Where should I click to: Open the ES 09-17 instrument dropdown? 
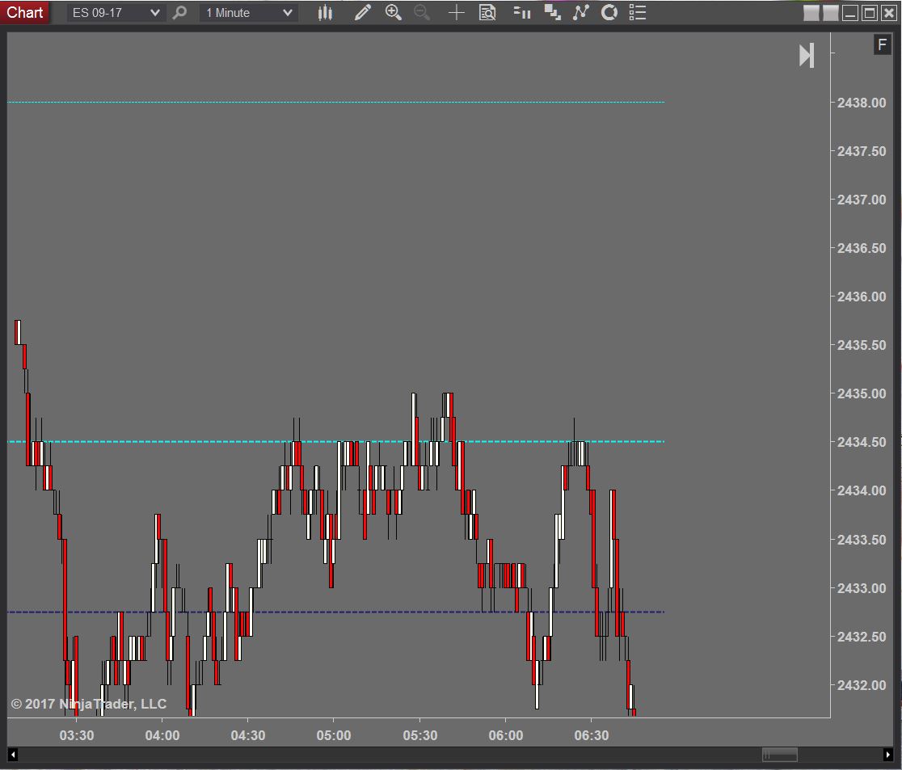(116, 13)
